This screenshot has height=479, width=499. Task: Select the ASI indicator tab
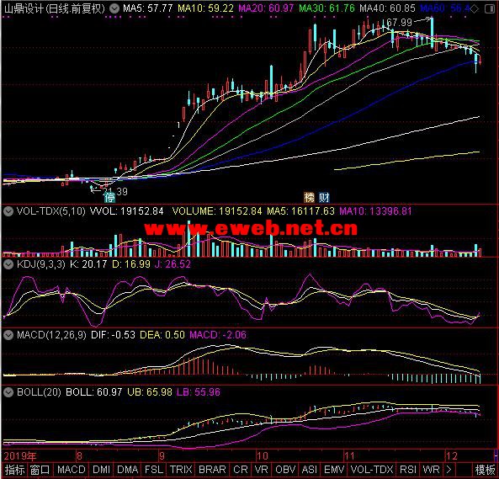pos(310,470)
